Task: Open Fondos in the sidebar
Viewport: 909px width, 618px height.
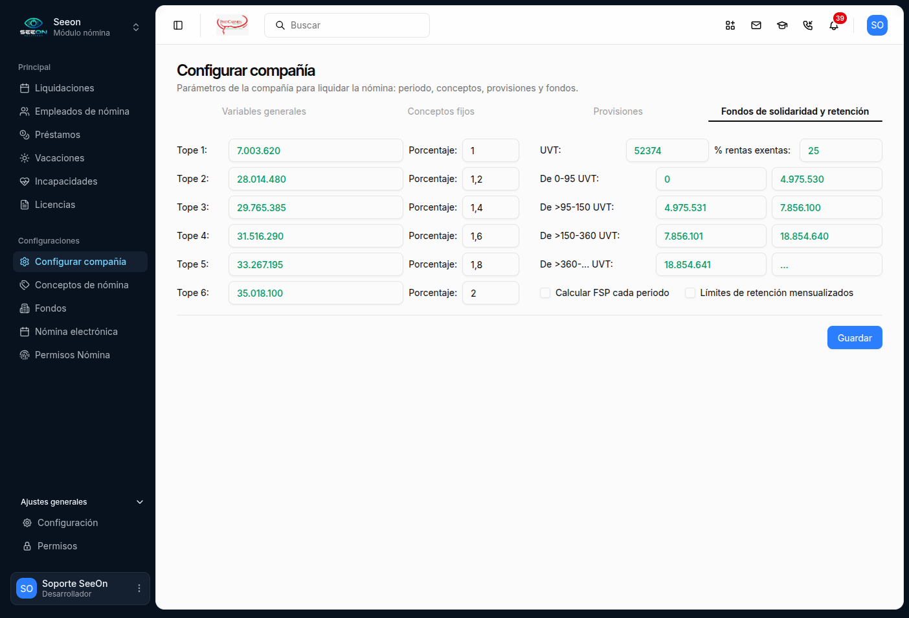Action: 80,308
